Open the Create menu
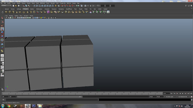The height and width of the screenshot is (108, 193). click(x=14, y=3)
